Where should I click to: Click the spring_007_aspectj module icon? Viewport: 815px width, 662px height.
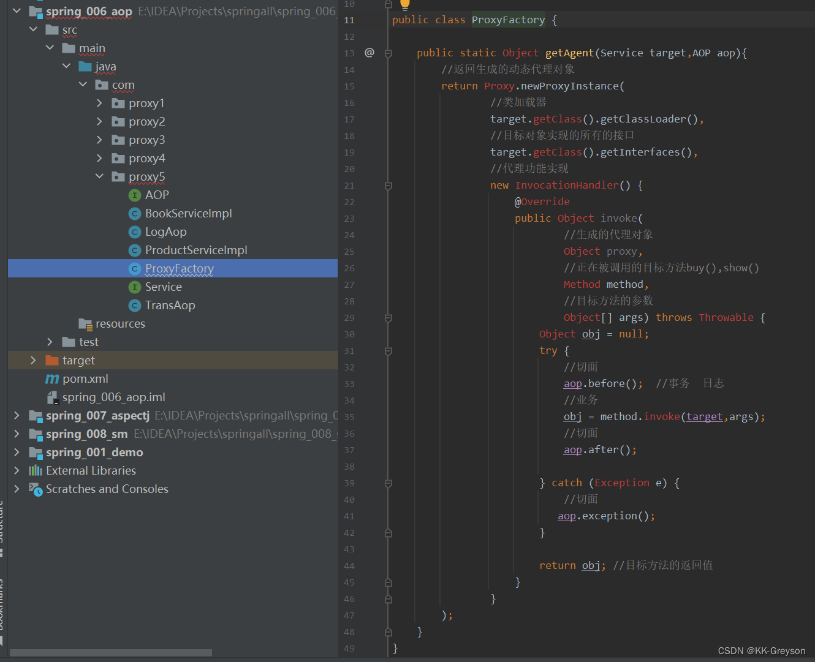[36, 416]
